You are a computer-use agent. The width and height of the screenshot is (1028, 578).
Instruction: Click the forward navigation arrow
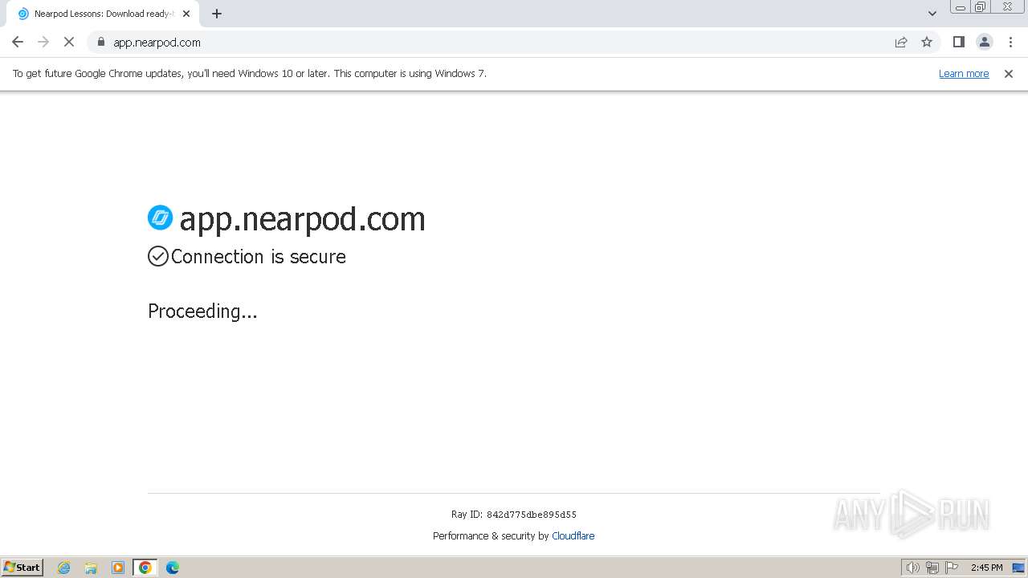pos(43,42)
